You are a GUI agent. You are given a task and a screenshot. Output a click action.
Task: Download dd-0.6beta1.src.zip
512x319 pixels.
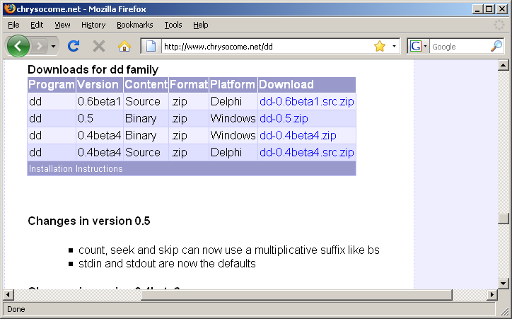[x=306, y=101]
